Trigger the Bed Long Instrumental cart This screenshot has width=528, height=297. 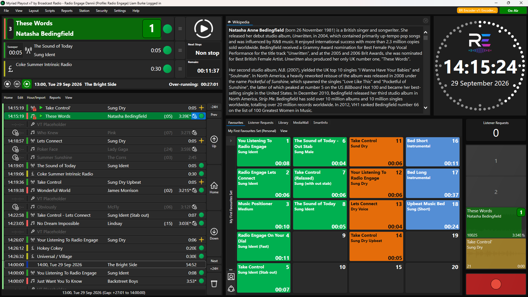(x=433, y=183)
